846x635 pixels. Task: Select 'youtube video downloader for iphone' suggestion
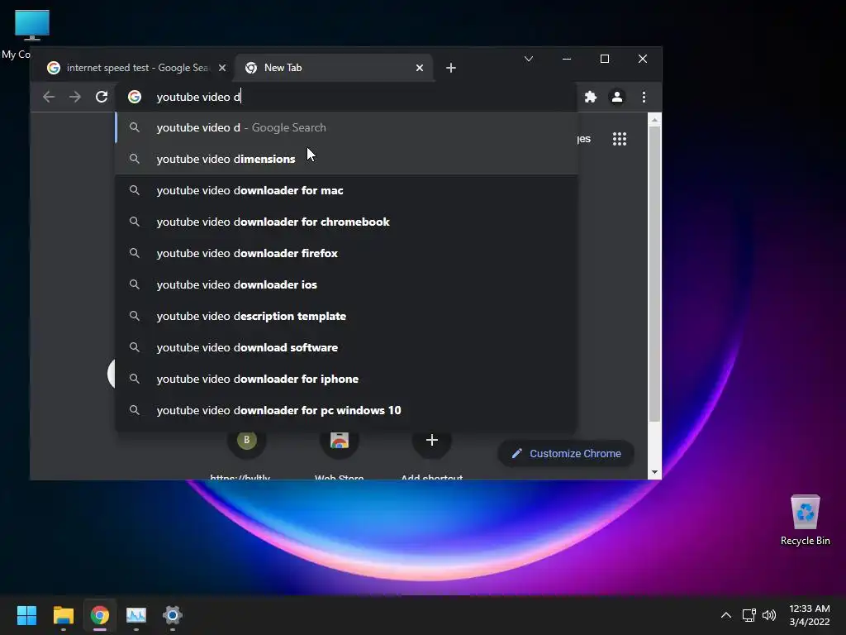click(x=346, y=379)
